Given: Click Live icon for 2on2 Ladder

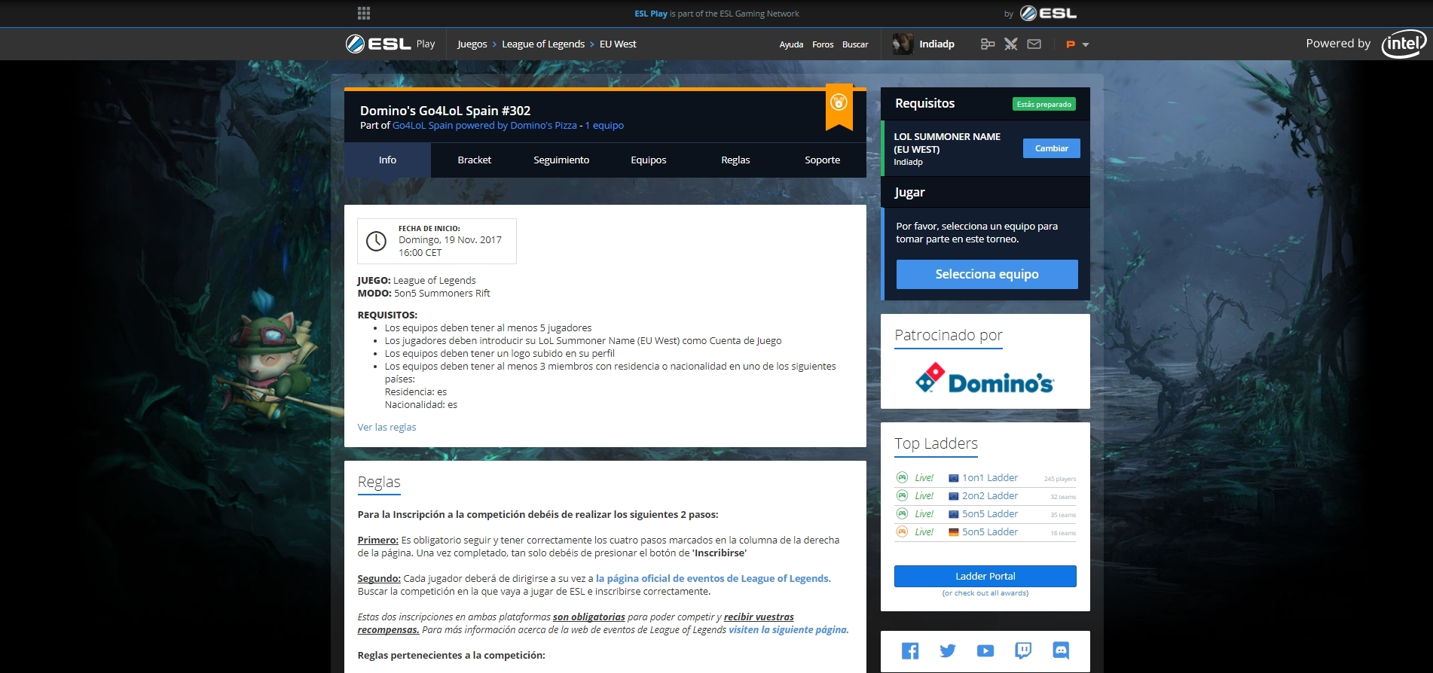Looking at the screenshot, I should tap(902, 495).
